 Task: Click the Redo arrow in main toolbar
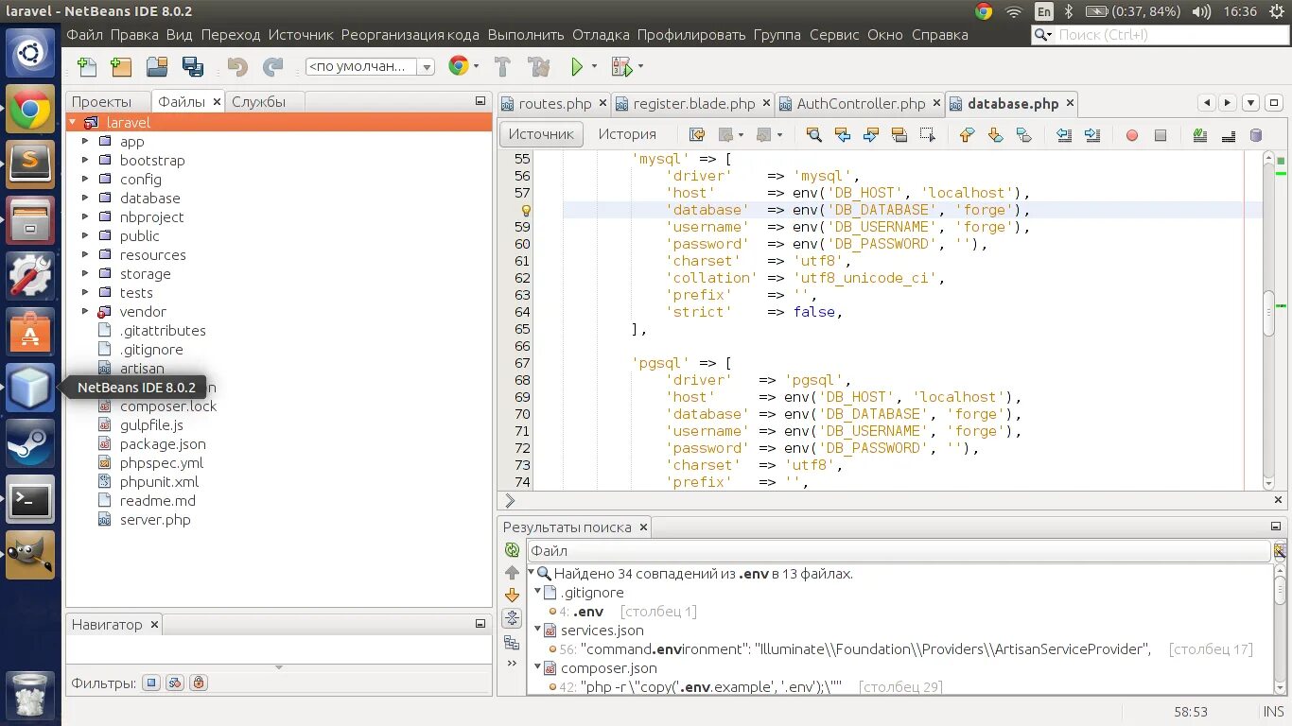click(x=273, y=67)
